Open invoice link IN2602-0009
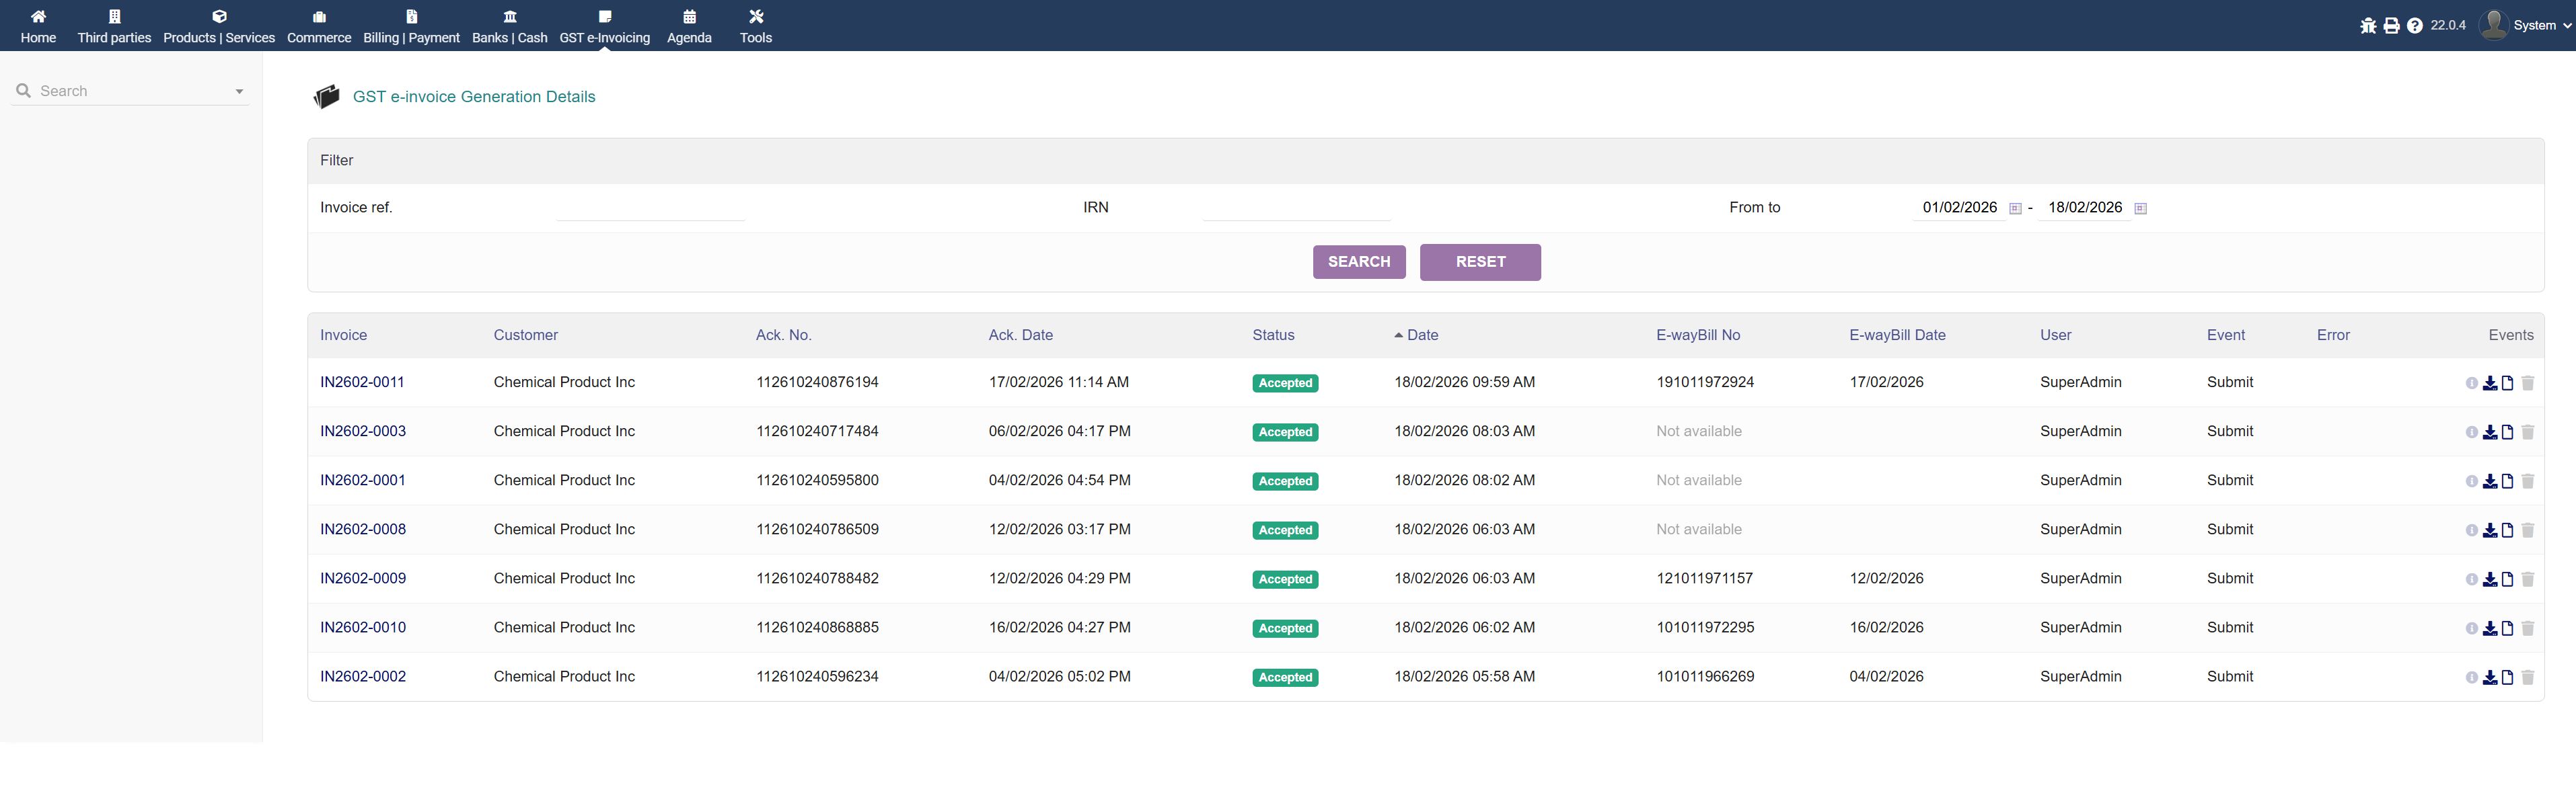The height and width of the screenshot is (787, 2576). pos(363,578)
